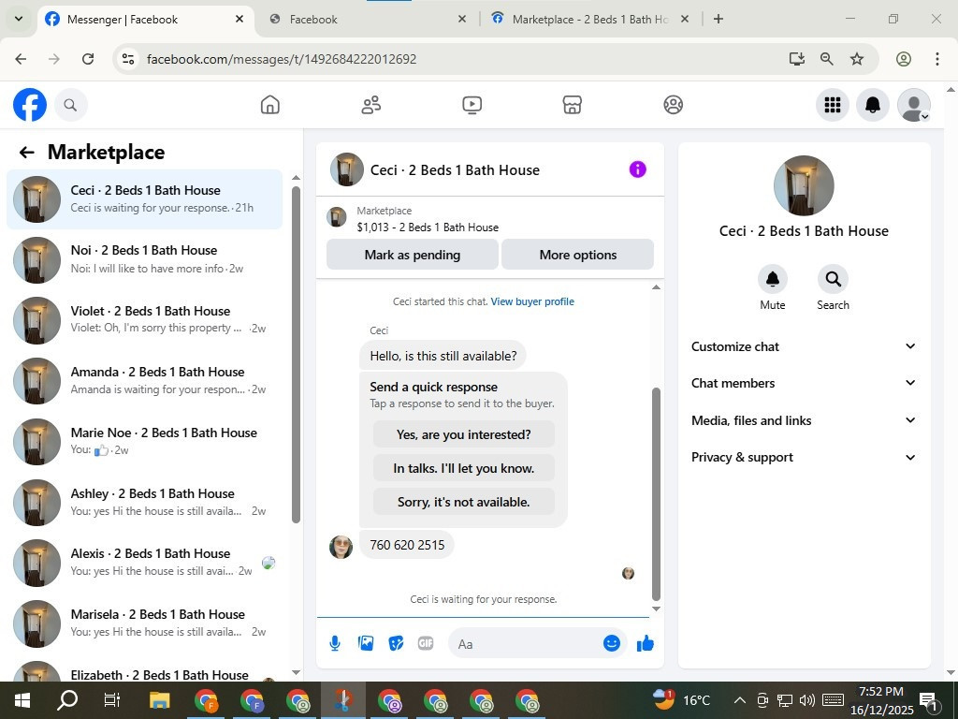This screenshot has height=719, width=958.
Task: Mute the chat with the bell icon
Action: pyautogui.click(x=772, y=279)
